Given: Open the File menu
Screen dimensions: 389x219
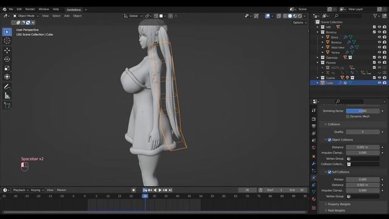Looking at the screenshot, I should point(11,9).
